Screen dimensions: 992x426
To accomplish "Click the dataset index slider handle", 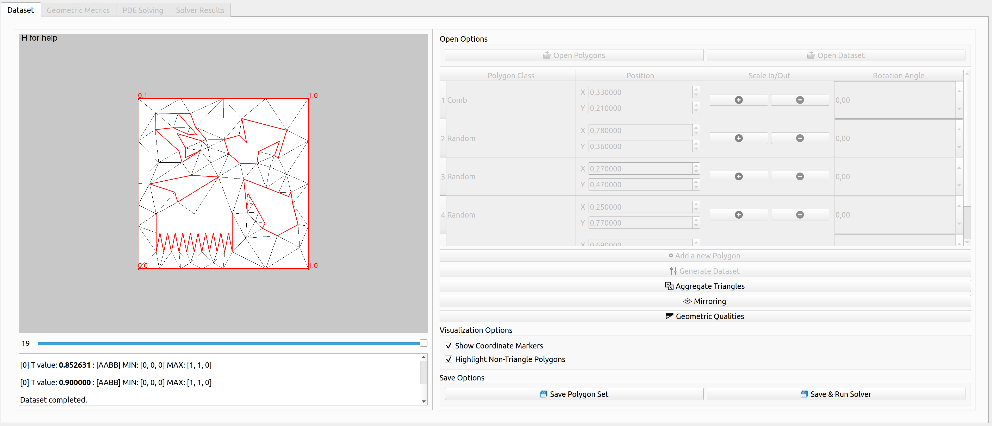I will point(423,343).
